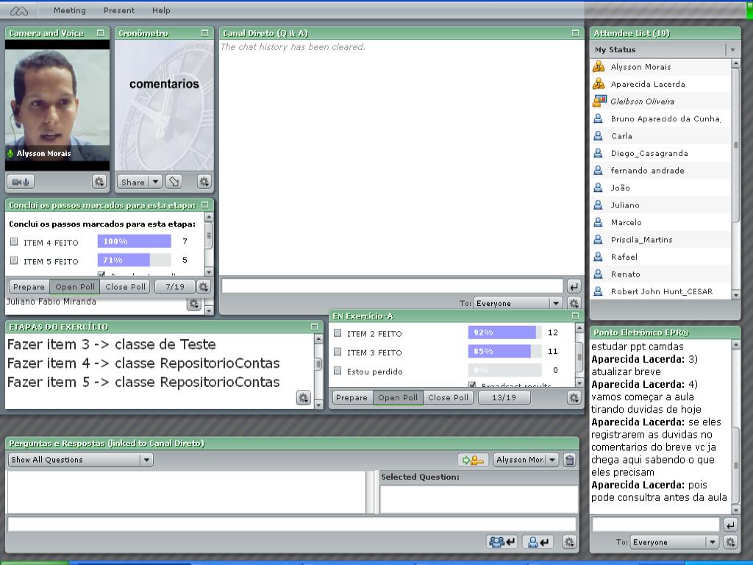The image size is (753, 565).
Task: Open options gear beside Juliano Fabio Miranda
Action: tap(193, 304)
